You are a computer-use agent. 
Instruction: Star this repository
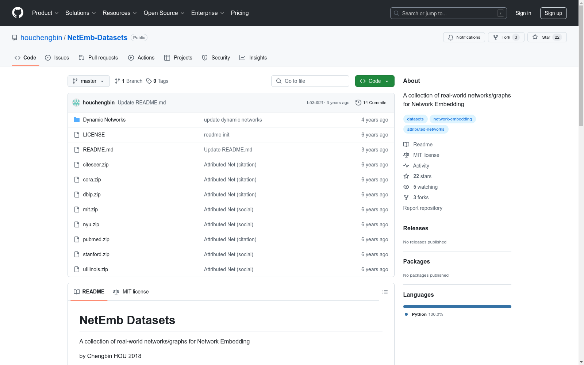[547, 37]
